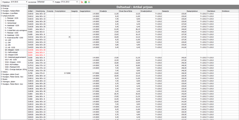Click the Zaagprijs column header

coord(75,11)
